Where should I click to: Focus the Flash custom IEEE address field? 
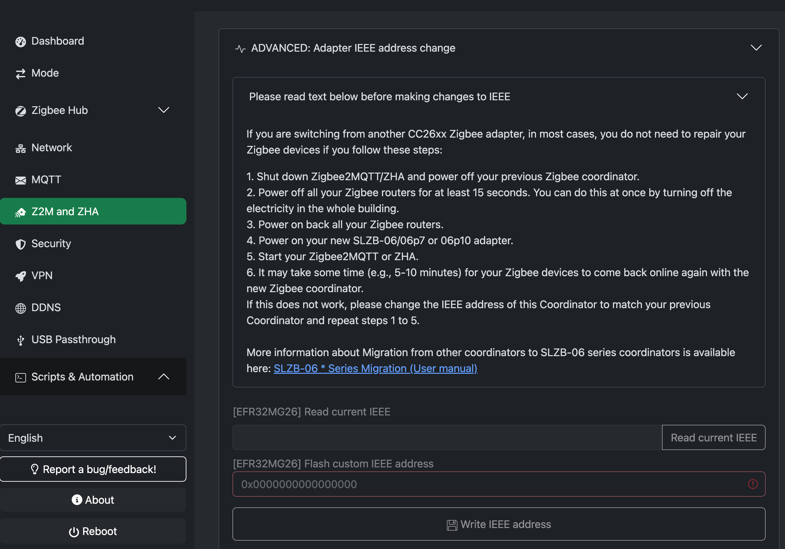[x=499, y=484]
